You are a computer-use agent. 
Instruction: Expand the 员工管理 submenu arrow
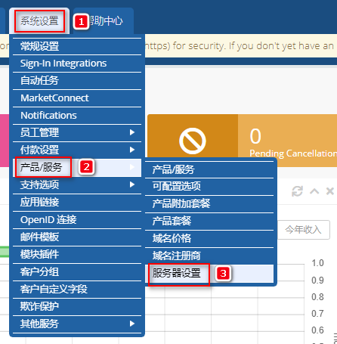pos(132,132)
